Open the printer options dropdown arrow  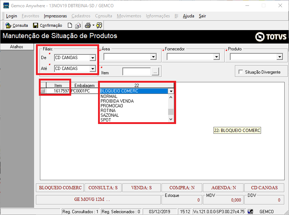93,25
